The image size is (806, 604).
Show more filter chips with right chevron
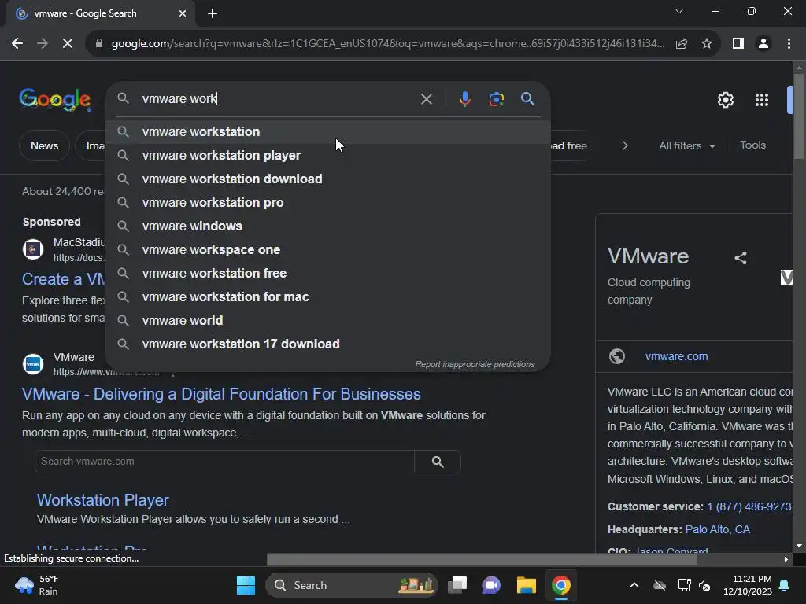(x=624, y=145)
